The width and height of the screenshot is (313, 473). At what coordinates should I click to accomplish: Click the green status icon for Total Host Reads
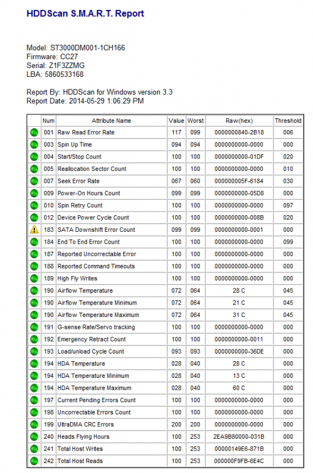(34, 461)
